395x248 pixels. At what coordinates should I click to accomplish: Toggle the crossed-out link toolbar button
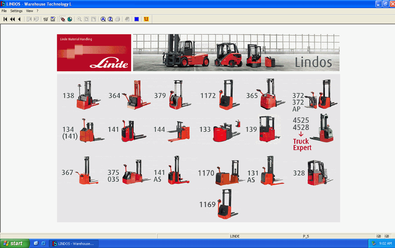(63, 19)
